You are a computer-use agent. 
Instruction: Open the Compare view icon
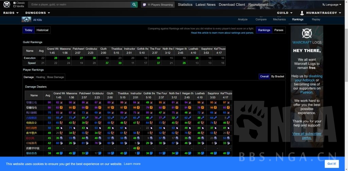coord(261,17)
